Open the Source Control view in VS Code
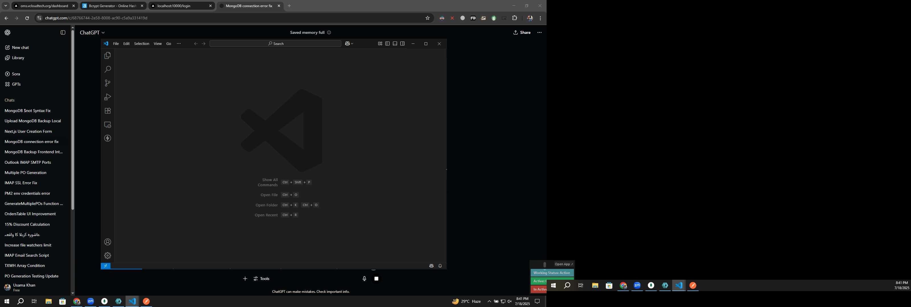This screenshot has height=307, width=911. point(108,83)
